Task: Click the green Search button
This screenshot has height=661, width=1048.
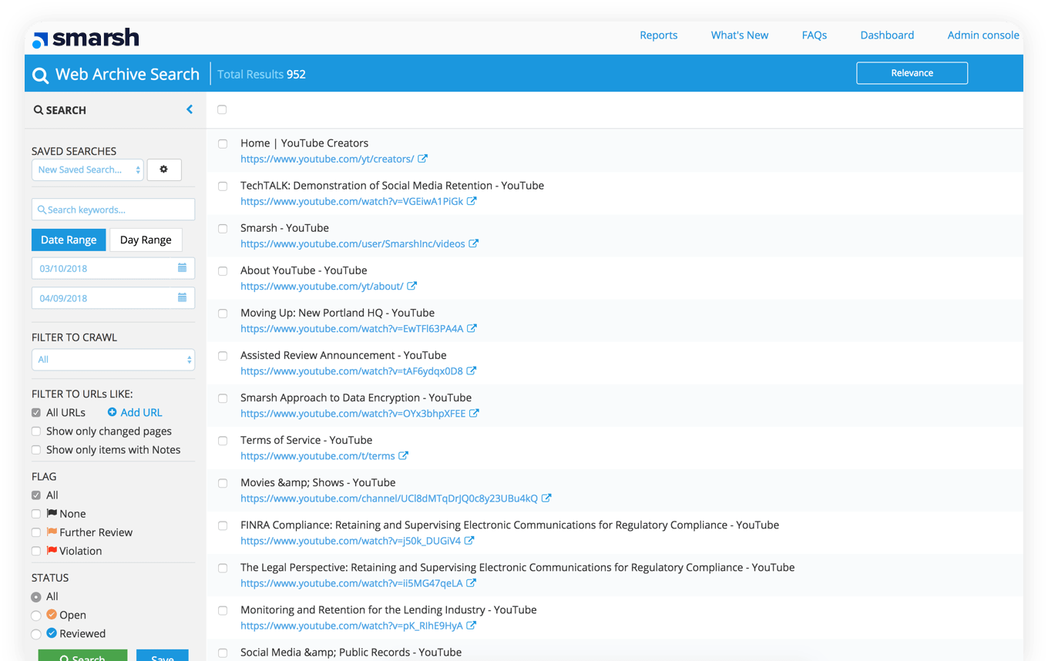Action: pyautogui.click(x=82, y=656)
